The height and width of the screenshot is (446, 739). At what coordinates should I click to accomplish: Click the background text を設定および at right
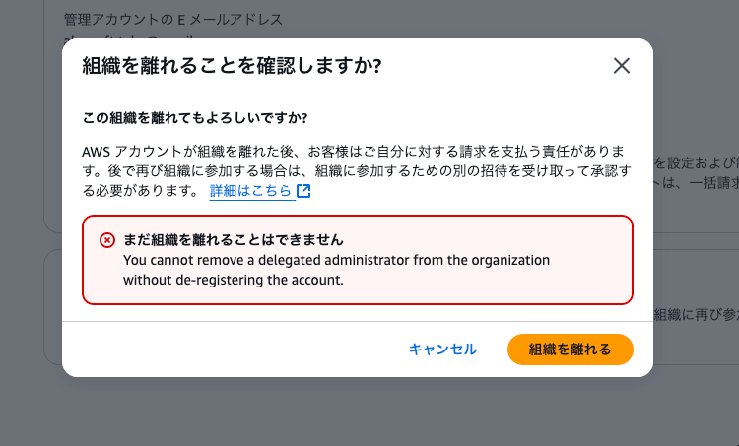[x=696, y=163]
